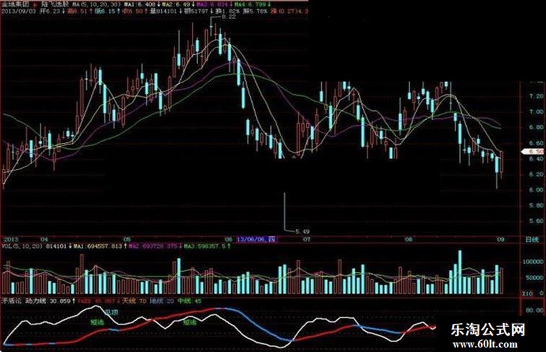
Task: Select the MA1:6.408 moving average value
Action: [x=140, y=5]
